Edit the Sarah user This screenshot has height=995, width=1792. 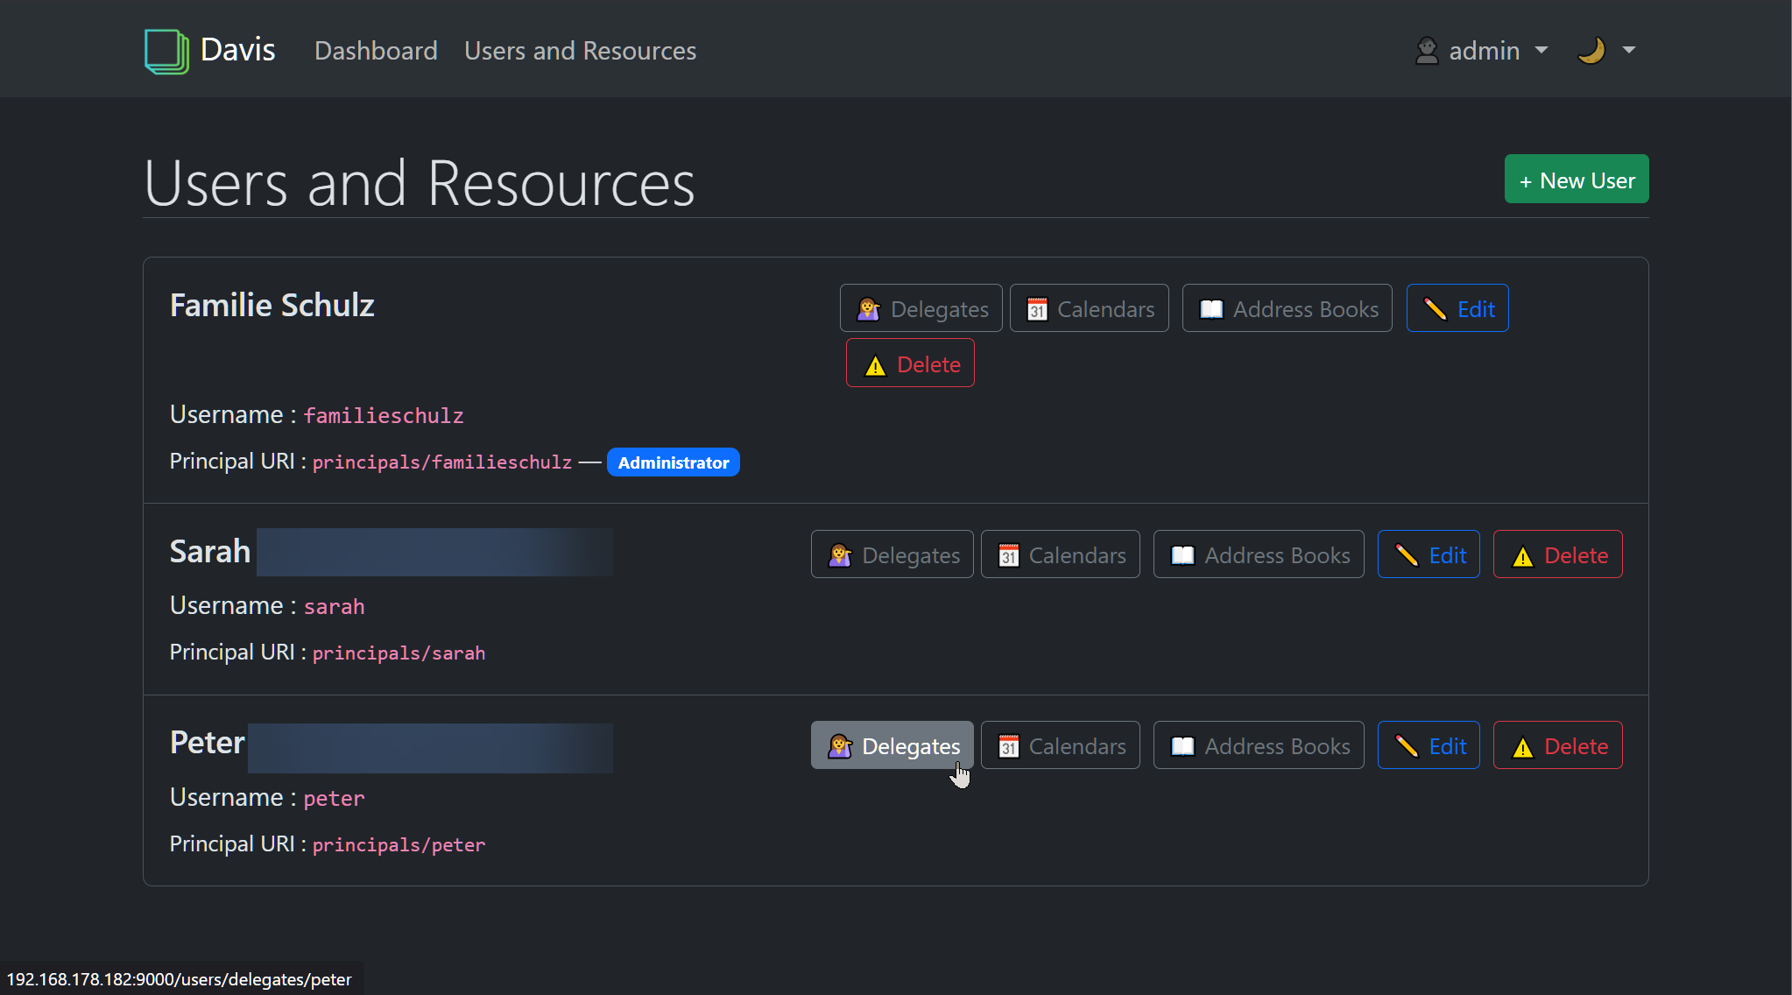click(x=1429, y=554)
